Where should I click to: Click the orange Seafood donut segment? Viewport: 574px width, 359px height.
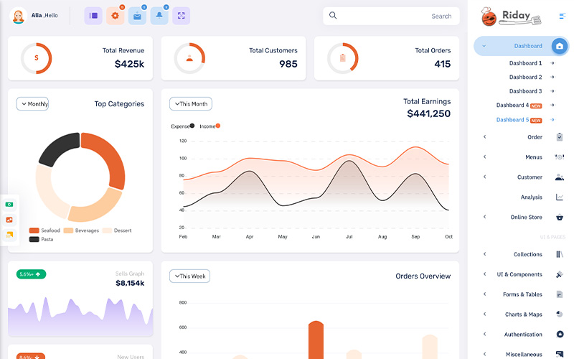click(x=110, y=157)
